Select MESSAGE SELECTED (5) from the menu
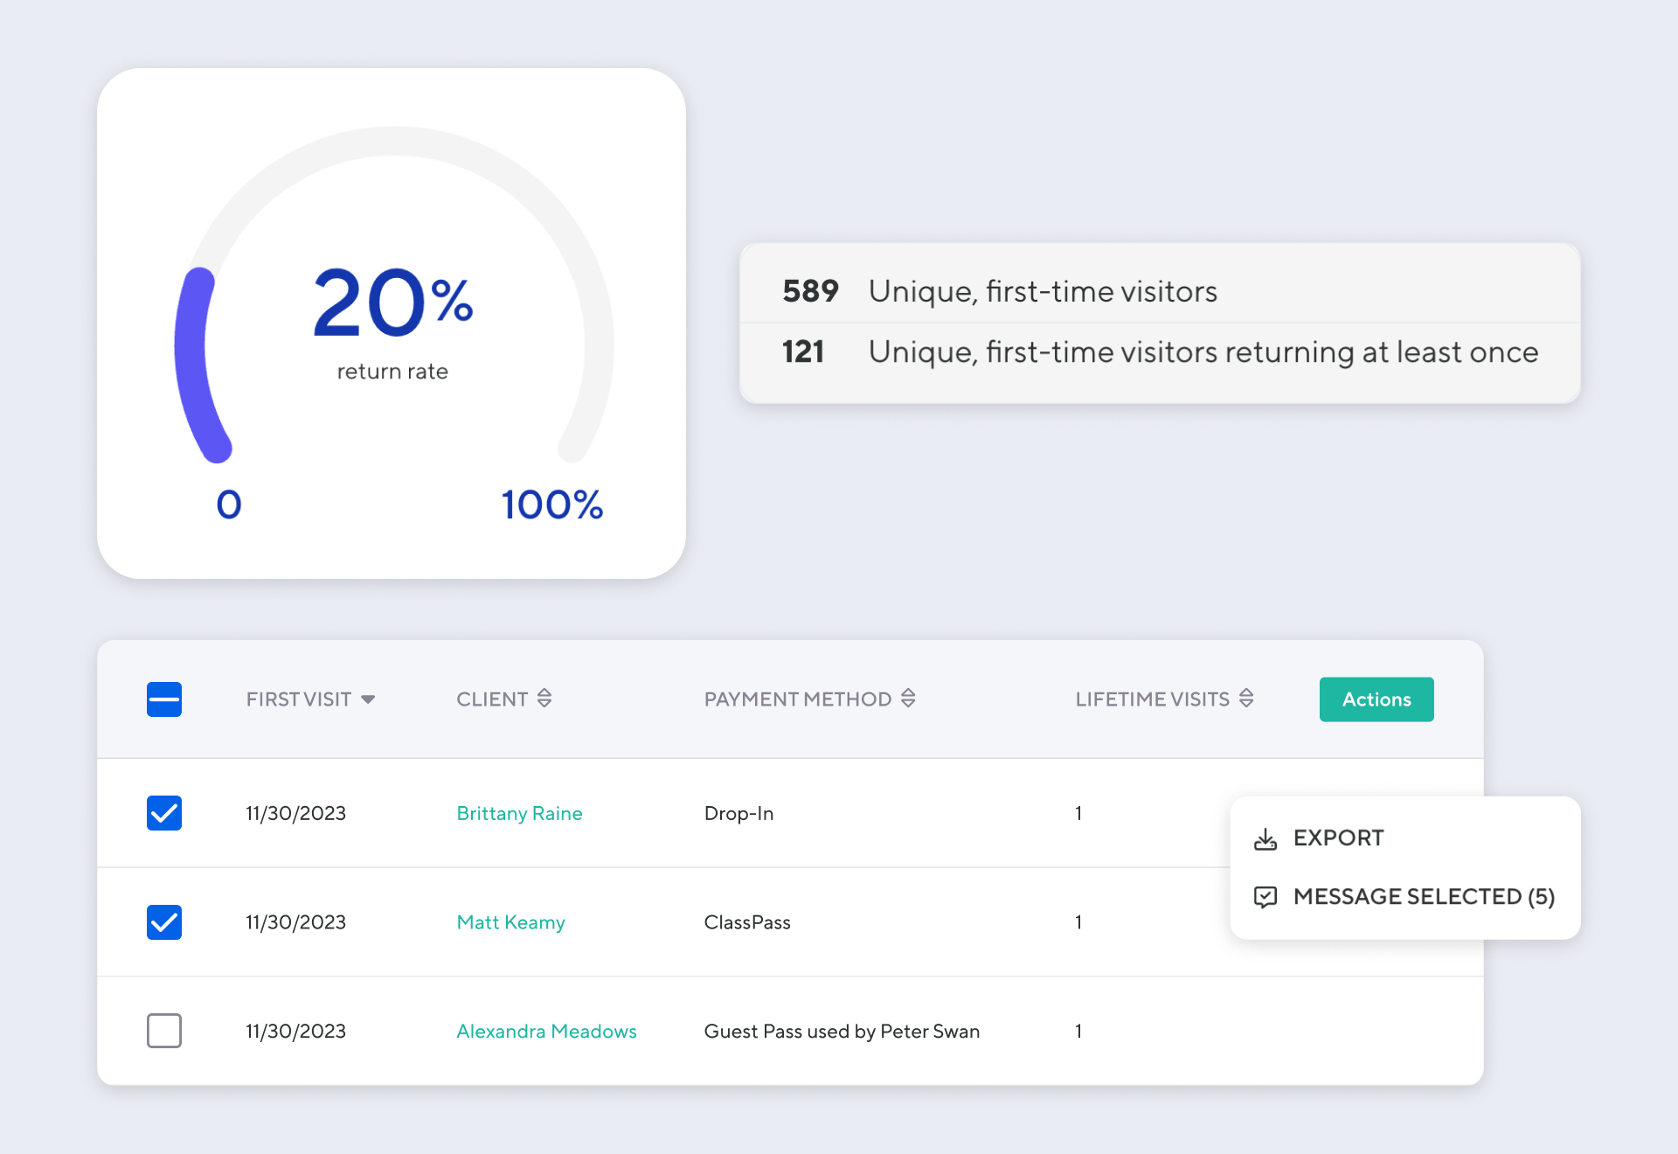This screenshot has width=1678, height=1154. coord(1423,896)
